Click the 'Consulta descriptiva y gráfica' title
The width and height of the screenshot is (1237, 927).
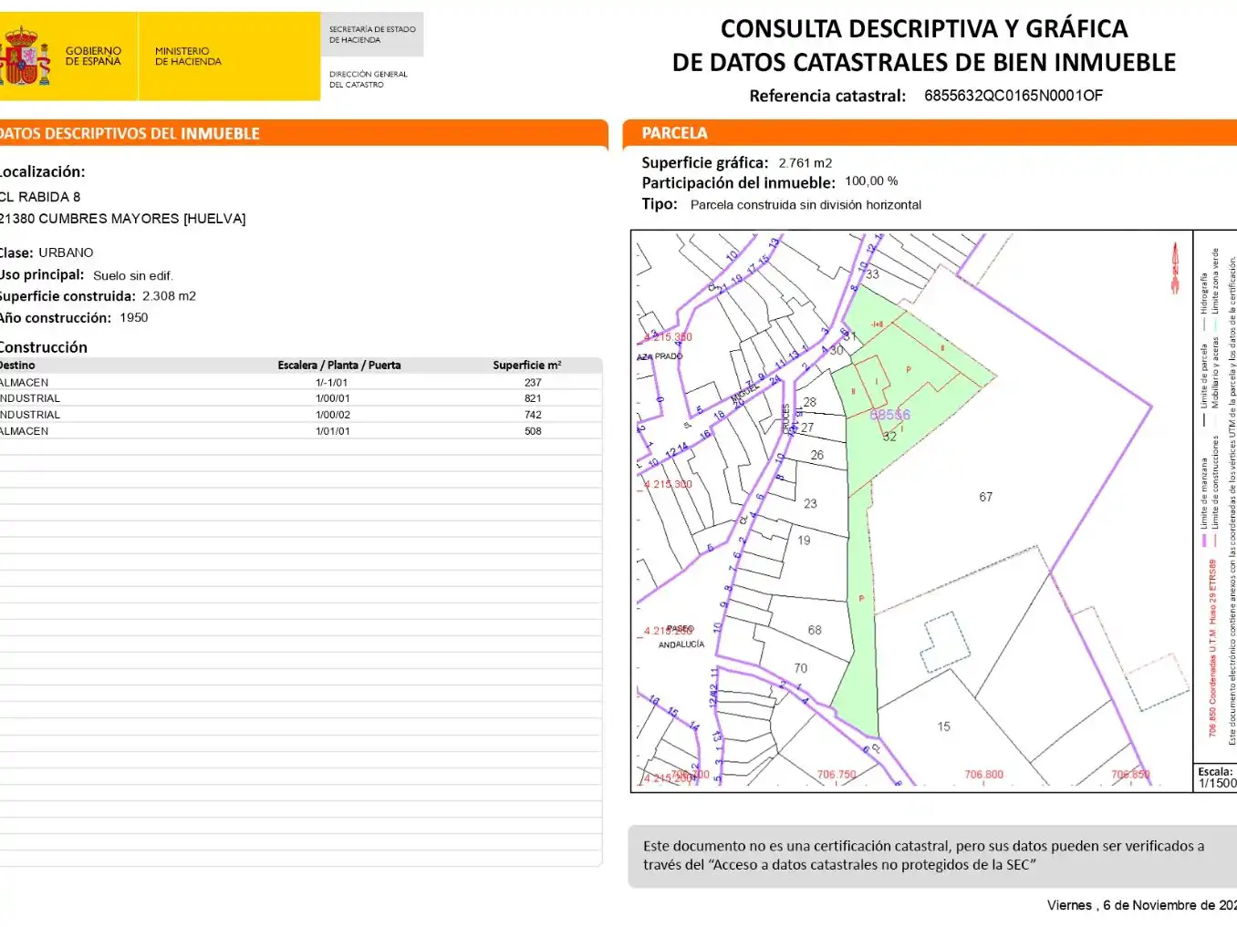[x=924, y=46]
